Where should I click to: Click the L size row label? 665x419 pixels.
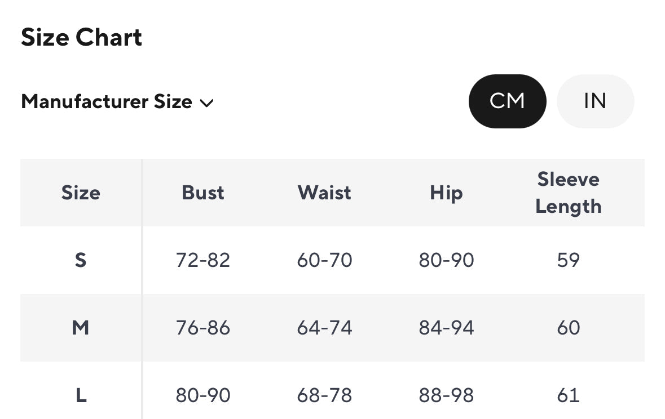pyautogui.click(x=81, y=395)
